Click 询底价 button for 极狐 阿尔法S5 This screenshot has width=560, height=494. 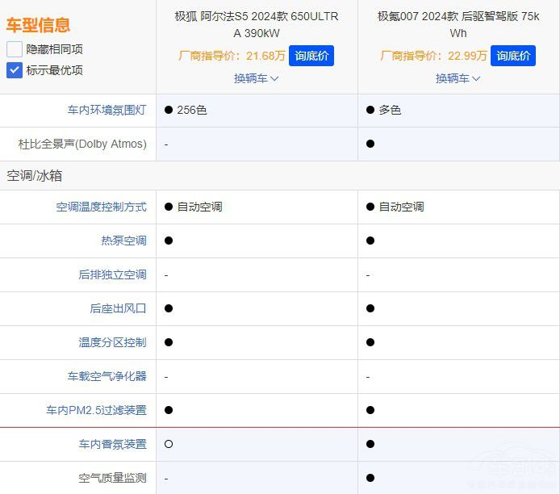(x=311, y=56)
